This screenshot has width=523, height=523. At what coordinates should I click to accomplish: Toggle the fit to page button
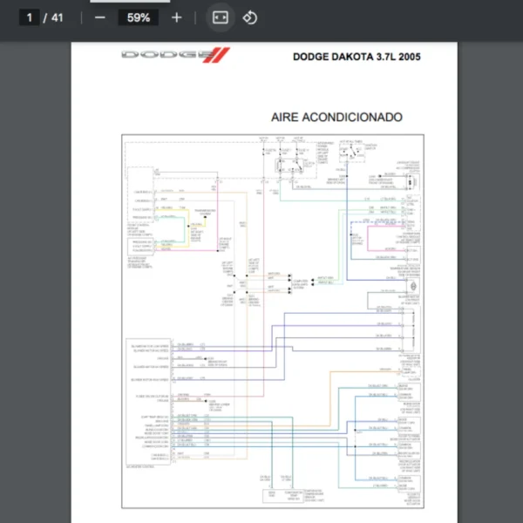point(221,17)
